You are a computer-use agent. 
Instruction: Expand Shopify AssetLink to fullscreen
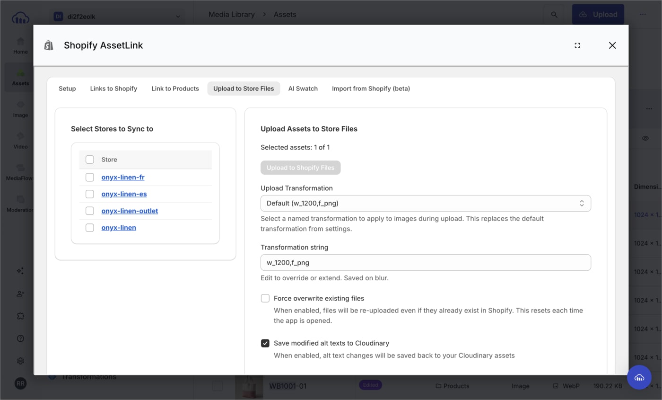(x=577, y=45)
